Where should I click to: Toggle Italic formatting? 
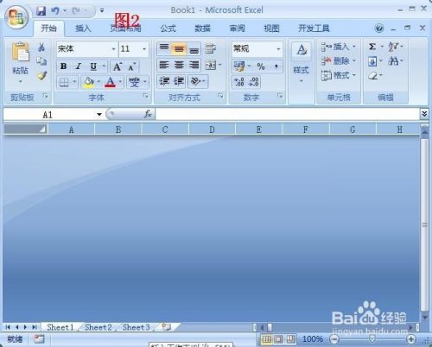pyautogui.click(x=79, y=66)
